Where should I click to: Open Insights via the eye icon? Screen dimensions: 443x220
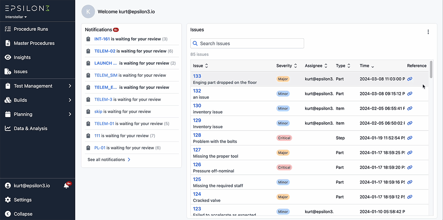(x=8, y=57)
